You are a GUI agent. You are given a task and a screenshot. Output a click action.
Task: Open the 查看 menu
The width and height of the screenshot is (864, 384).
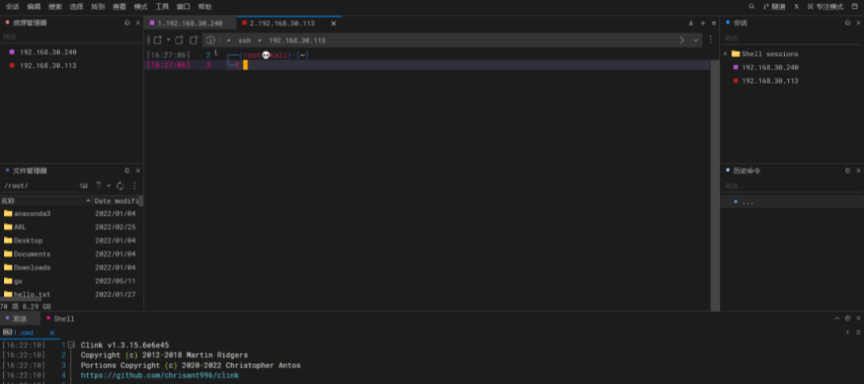(119, 6)
